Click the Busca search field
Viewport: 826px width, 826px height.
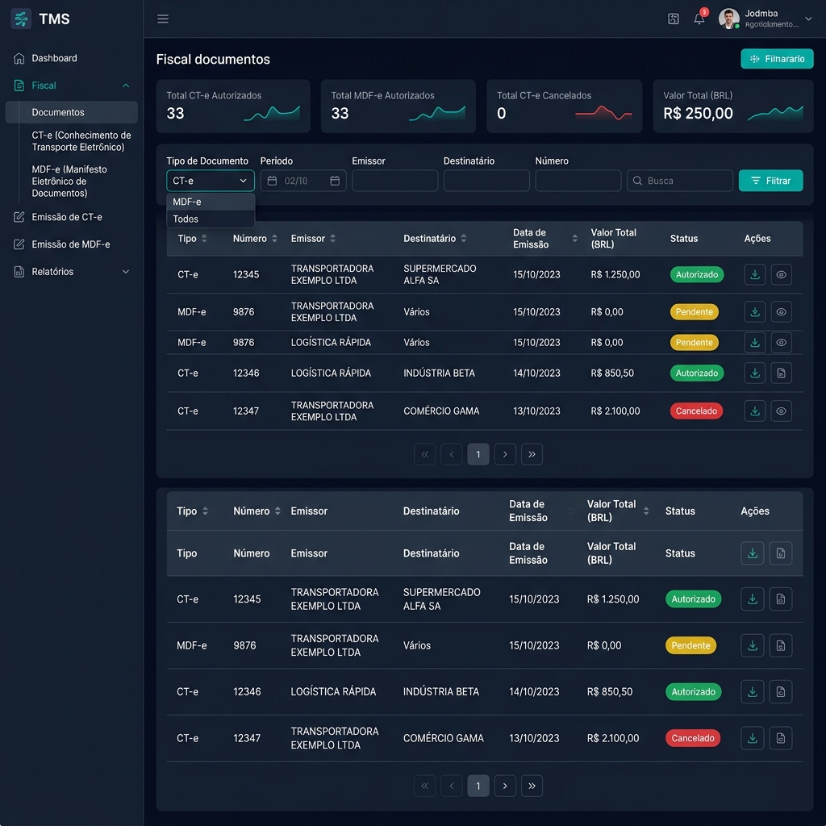click(x=679, y=181)
